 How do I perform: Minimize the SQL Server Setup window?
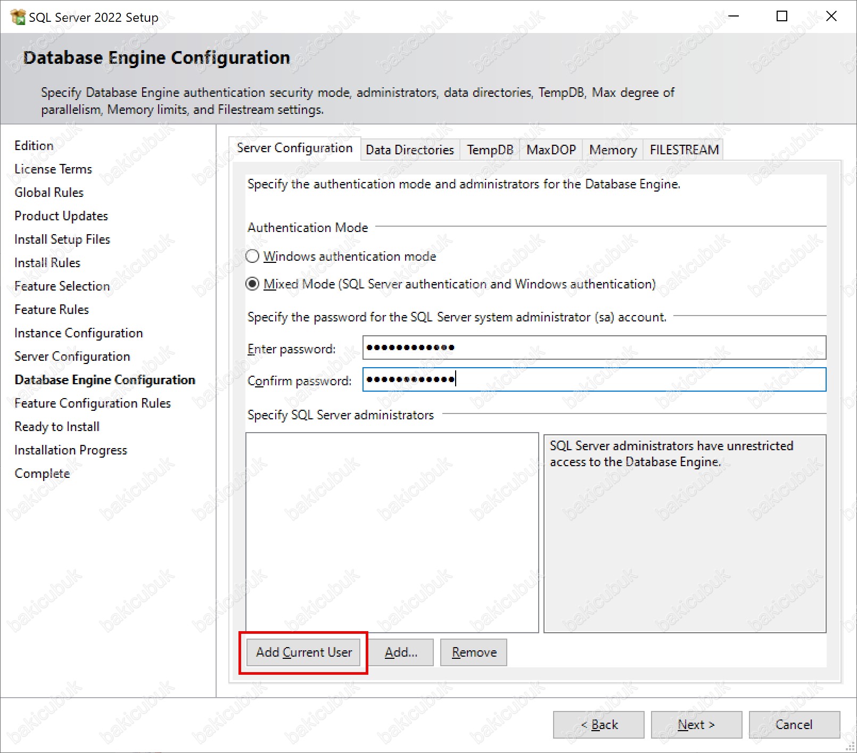point(734,16)
